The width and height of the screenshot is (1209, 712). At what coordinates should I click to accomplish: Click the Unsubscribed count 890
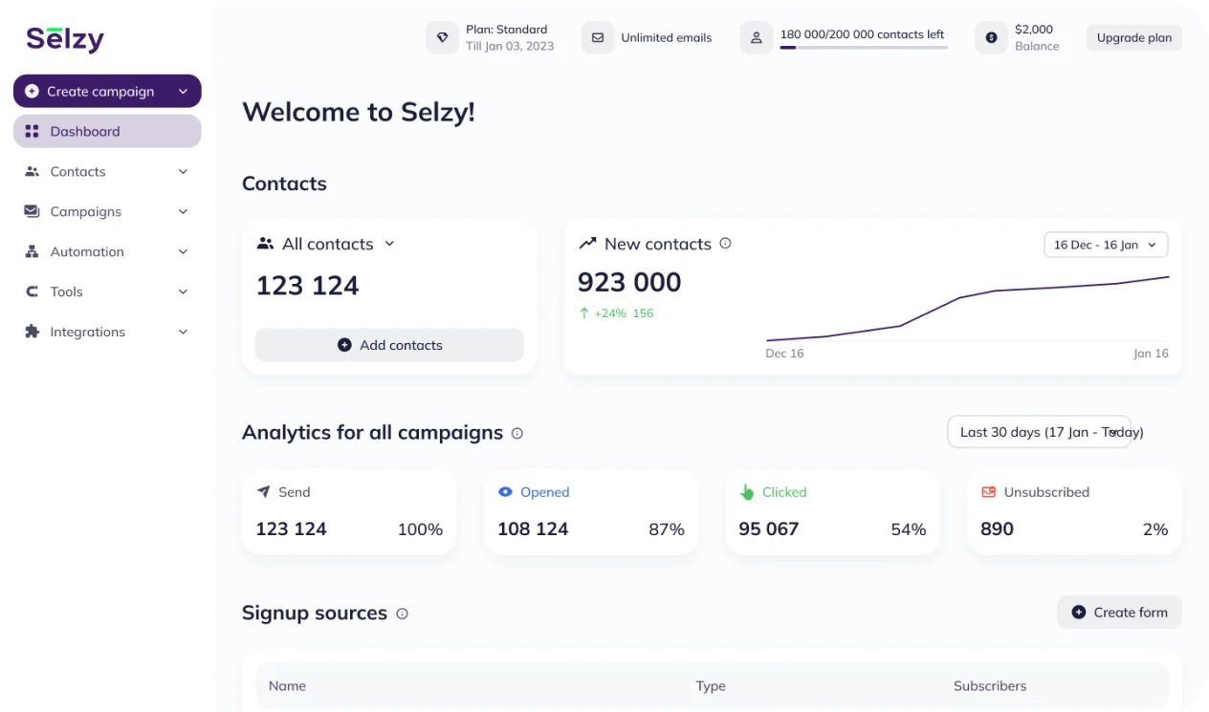(x=997, y=529)
